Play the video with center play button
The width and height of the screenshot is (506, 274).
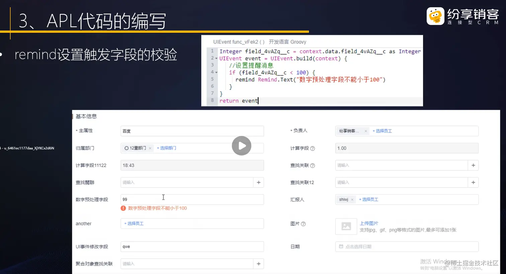coord(241,146)
